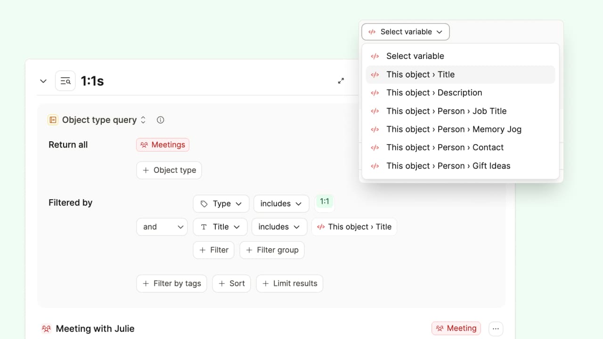
Task: Open the 'and' operator dropdown
Action: (162, 227)
